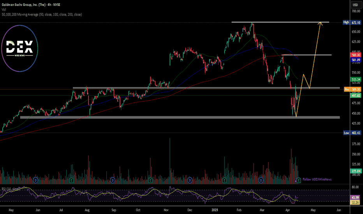The height and width of the screenshot is (214, 363).
Task: Click the High 672.10 price label
Action: [352, 23]
